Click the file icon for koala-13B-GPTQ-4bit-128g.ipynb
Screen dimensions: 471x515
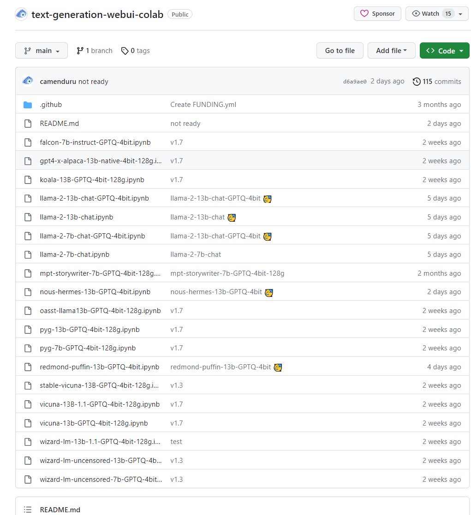[x=28, y=180]
